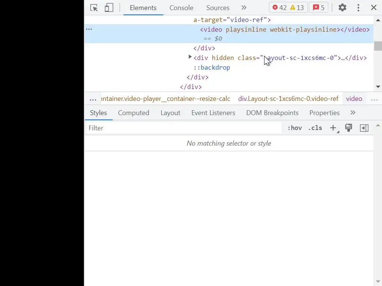Open the 42 errors counter

[279, 7]
